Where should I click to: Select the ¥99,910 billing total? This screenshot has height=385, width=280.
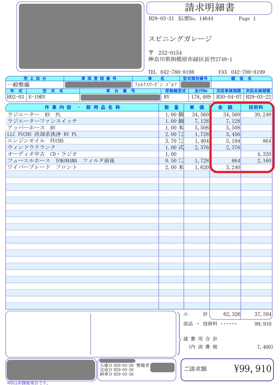click(x=252, y=369)
